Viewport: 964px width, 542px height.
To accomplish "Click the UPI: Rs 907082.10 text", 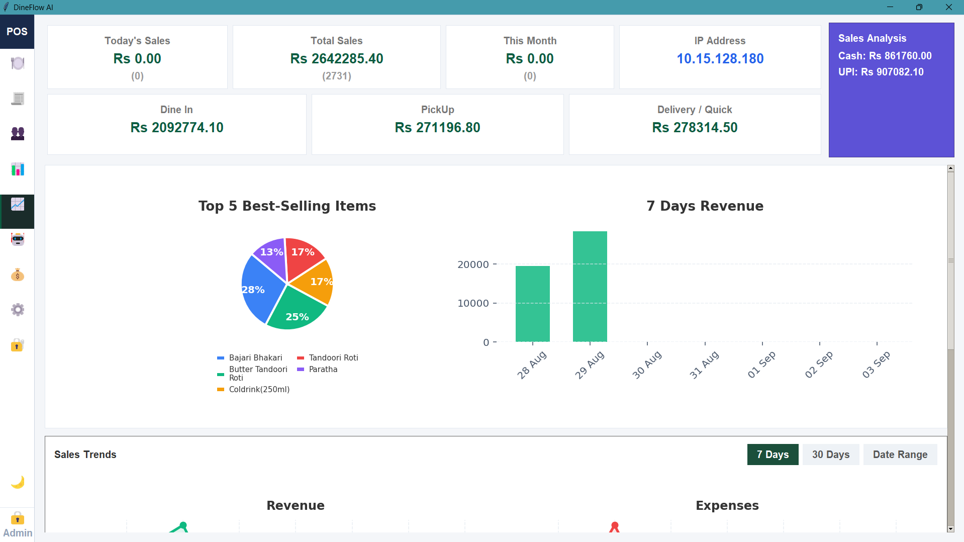I will tap(881, 72).
